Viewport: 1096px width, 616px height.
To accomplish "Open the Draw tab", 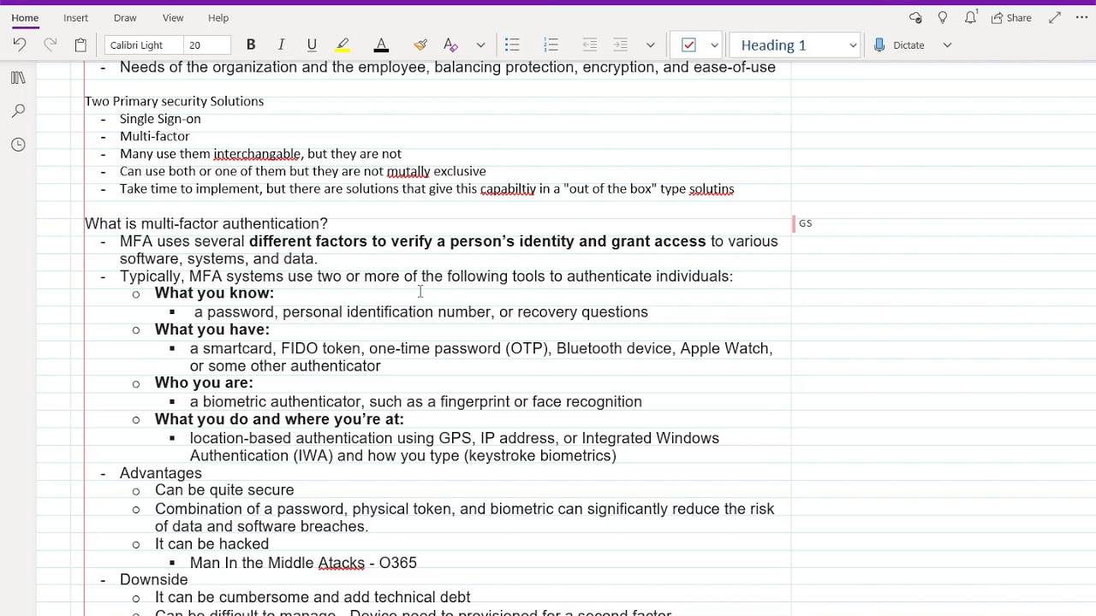I will [125, 18].
